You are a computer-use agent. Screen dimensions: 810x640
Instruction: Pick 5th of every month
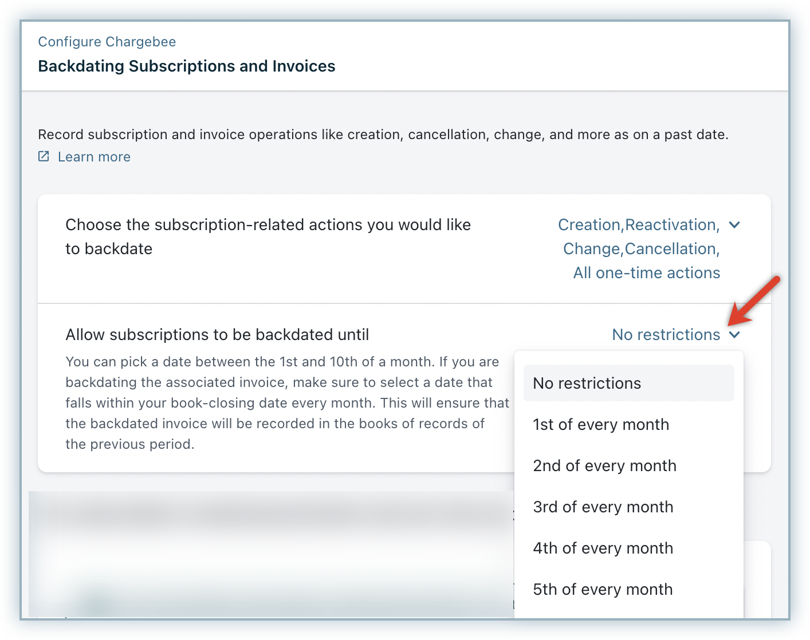coord(603,590)
